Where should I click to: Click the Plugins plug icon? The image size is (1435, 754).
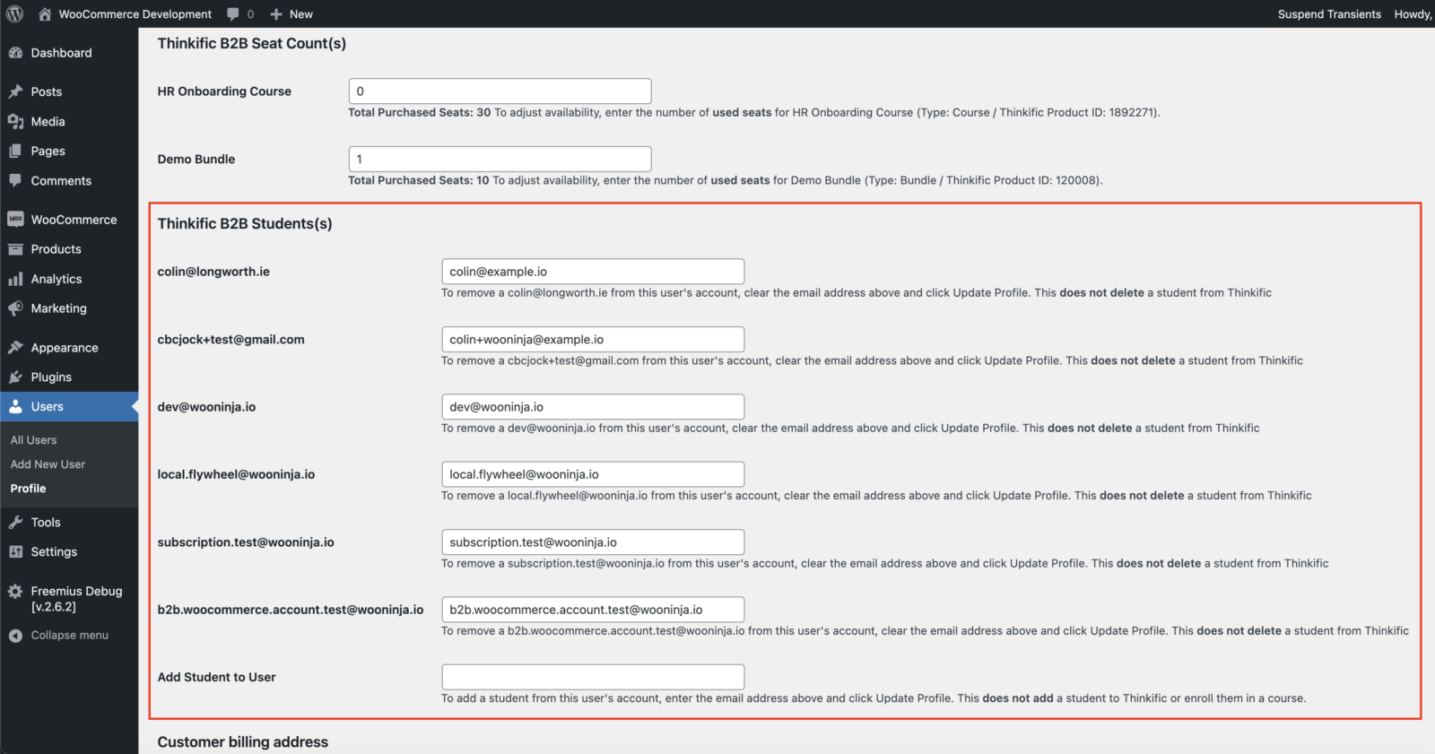[x=15, y=377]
